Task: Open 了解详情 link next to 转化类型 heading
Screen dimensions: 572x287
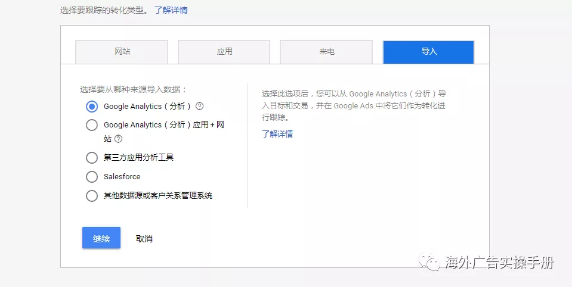Action: [171, 10]
